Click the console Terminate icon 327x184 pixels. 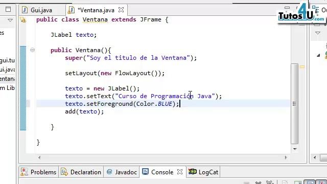tap(246, 183)
